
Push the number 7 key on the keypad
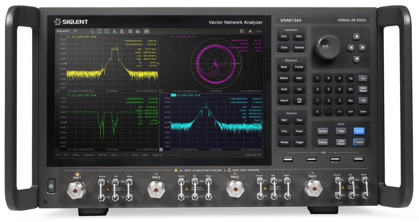(317, 79)
